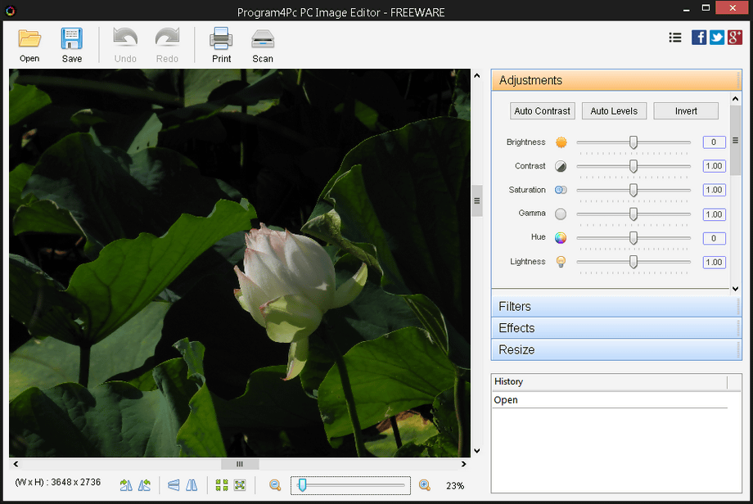
Task: Open the Facebook share icon
Action: point(699,37)
